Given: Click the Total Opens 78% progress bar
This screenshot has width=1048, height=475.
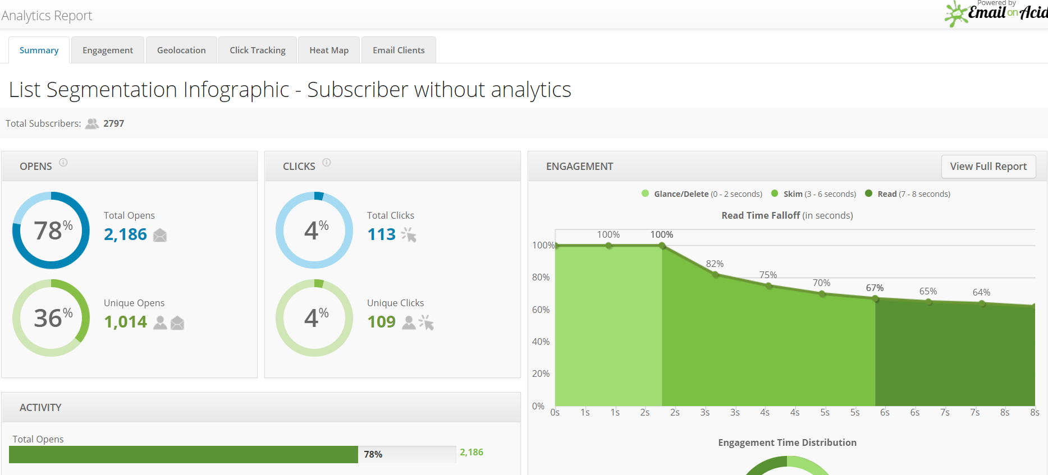Looking at the screenshot, I should pyautogui.click(x=184, y=454).
